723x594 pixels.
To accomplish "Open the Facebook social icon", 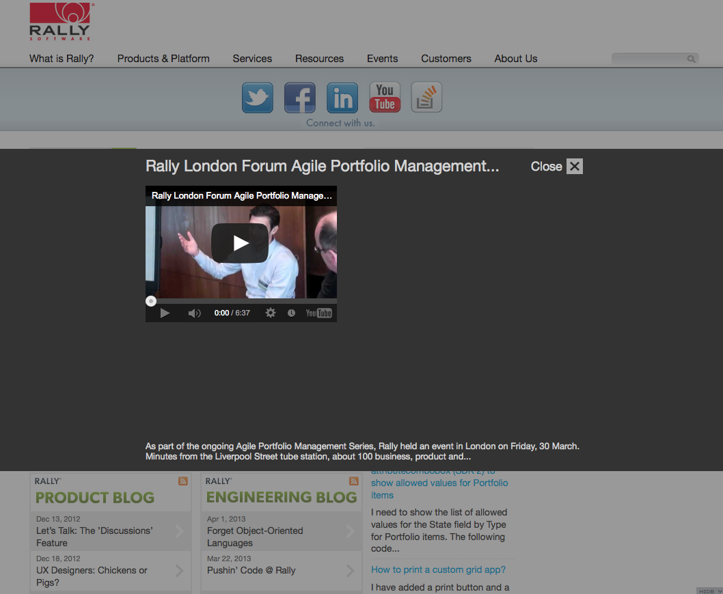I will [299, 98].
